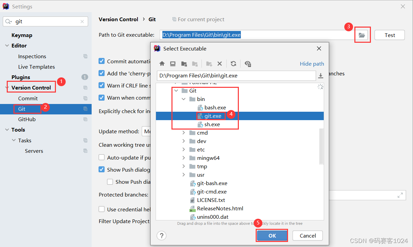Select LICENSE.txt in file tree
Image resolution: width=413 pixels, height=247 pixels.
click(211, 200)
